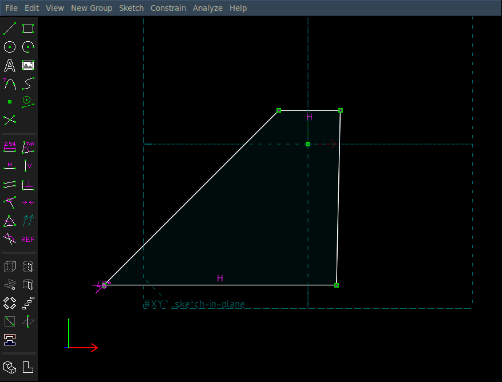This screenshot has width=502, height=382.
Task: Apply the Angle constraint tool
Action: pos(28,147)
